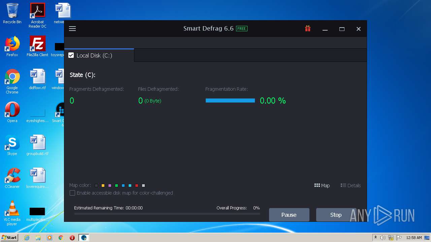Maximize the Smart Defrag window

(x=342, y=29)
